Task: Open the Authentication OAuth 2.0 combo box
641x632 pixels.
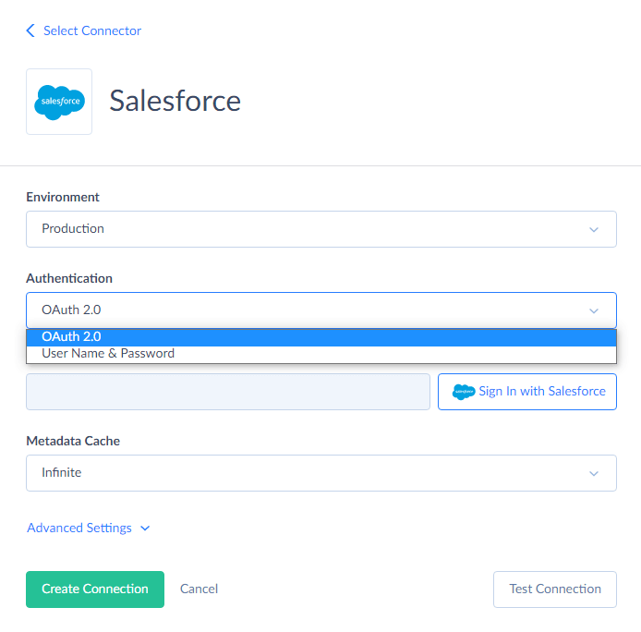Action: pos(321,310)
